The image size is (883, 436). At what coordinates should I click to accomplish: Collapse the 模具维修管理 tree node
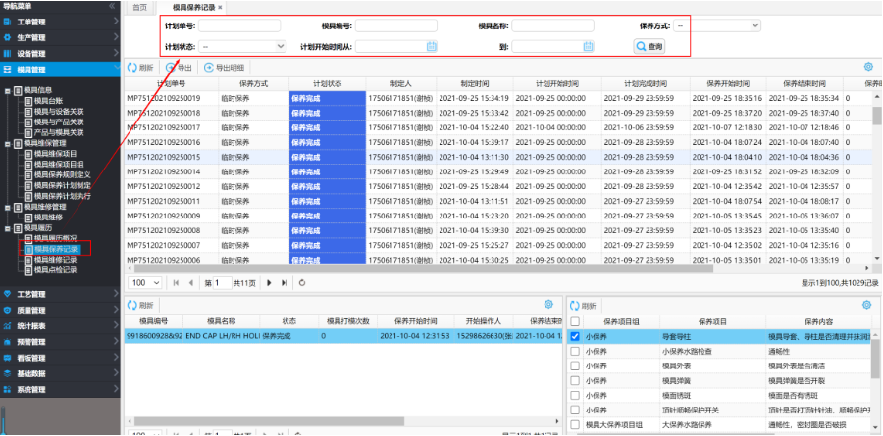[7, 207]
